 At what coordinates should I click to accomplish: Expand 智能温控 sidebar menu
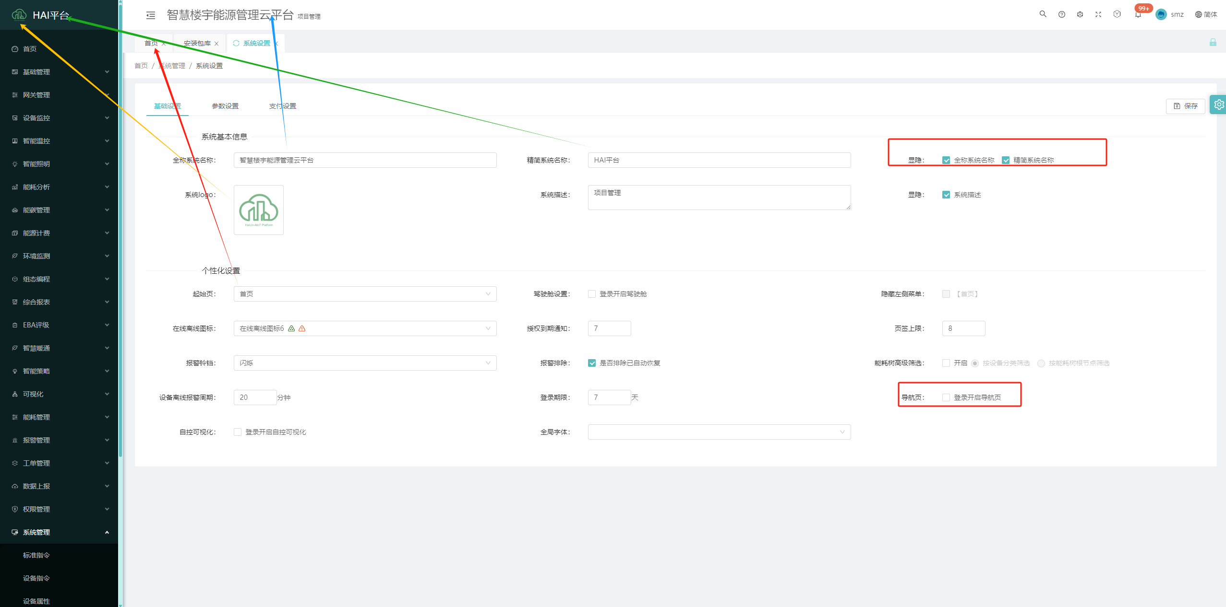(x=59, y=141)
